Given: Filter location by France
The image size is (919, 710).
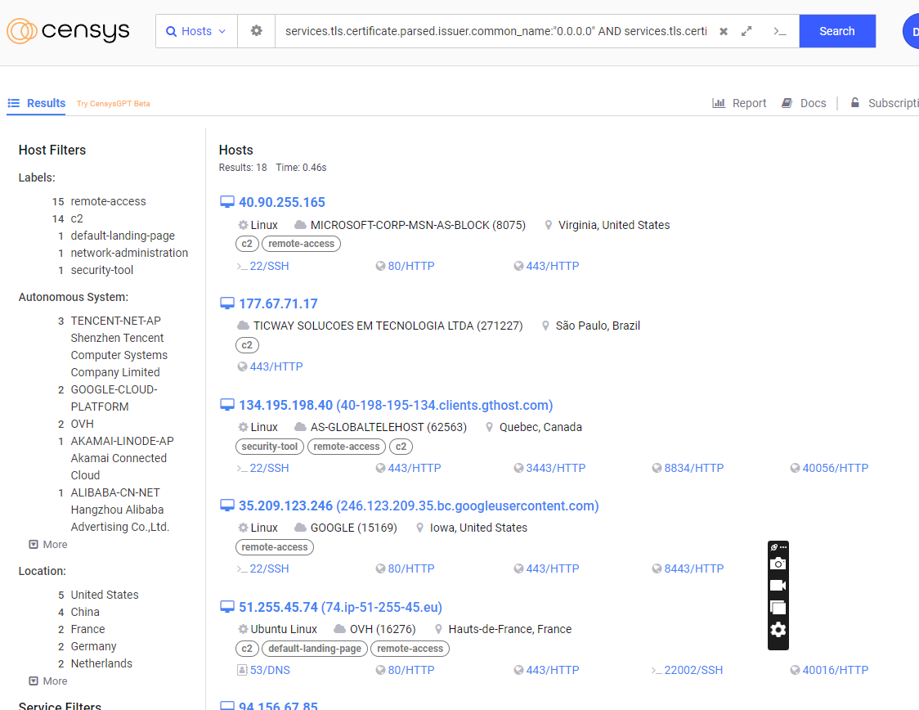Looking at the screenshot, I should (87, 629).
